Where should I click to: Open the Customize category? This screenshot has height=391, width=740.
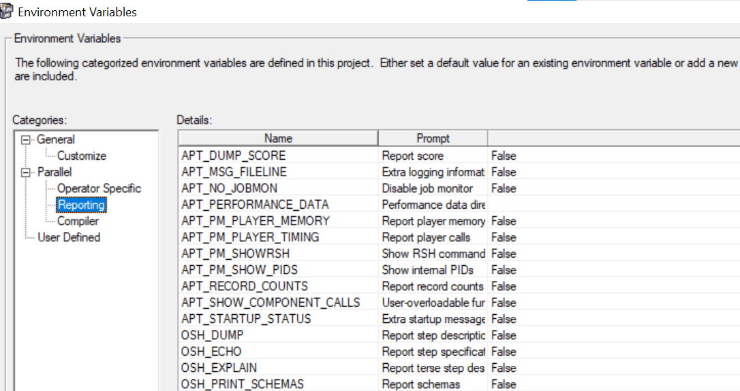click(82, 156)
